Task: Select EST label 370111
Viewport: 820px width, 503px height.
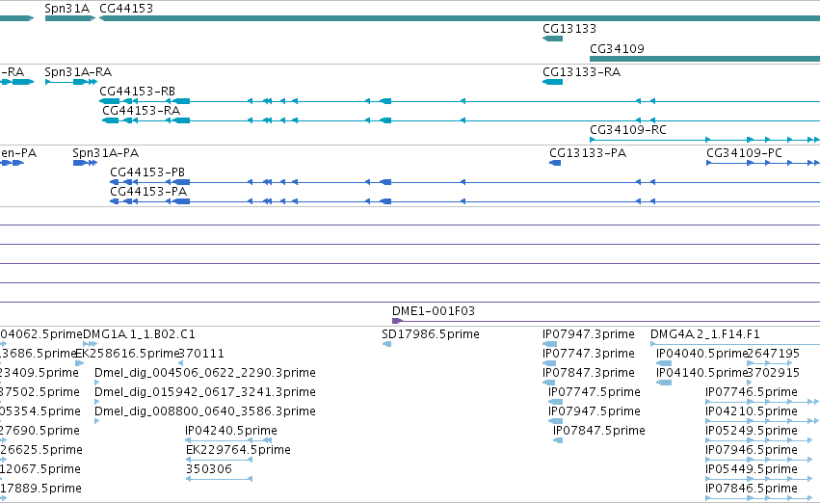Action: (201, 354)
